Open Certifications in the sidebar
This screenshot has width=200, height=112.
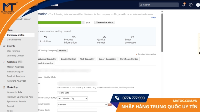pyautogui.click(x=14, y=40)
